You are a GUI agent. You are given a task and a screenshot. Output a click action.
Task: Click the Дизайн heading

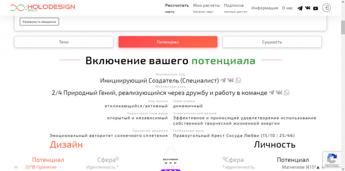click(x=66, y=145)
